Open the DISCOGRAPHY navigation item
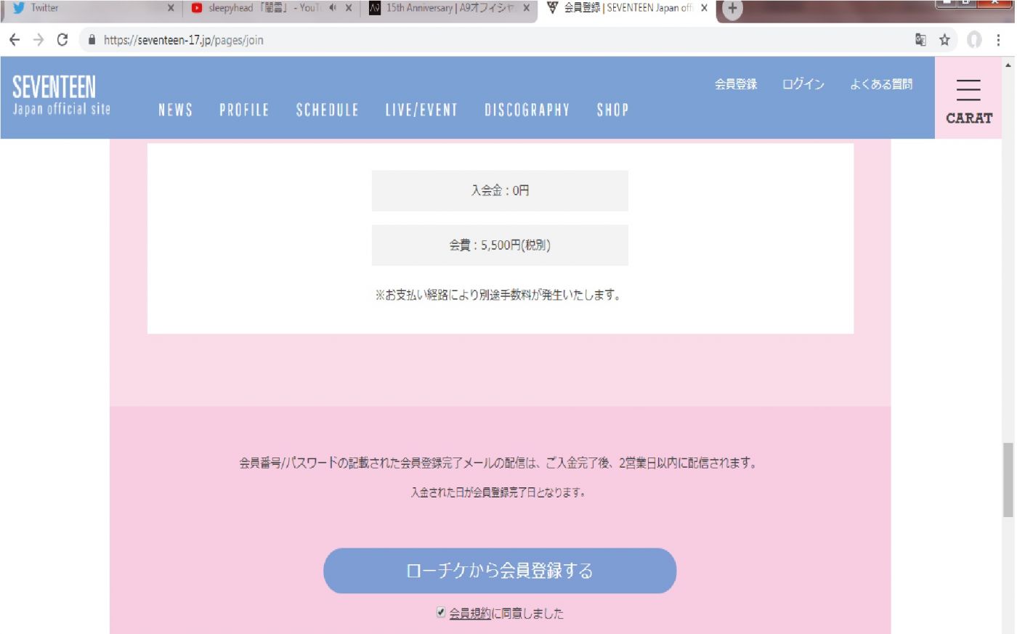Image resolution: width=1017 pixels, height=634 pixels. coord(527,110)
